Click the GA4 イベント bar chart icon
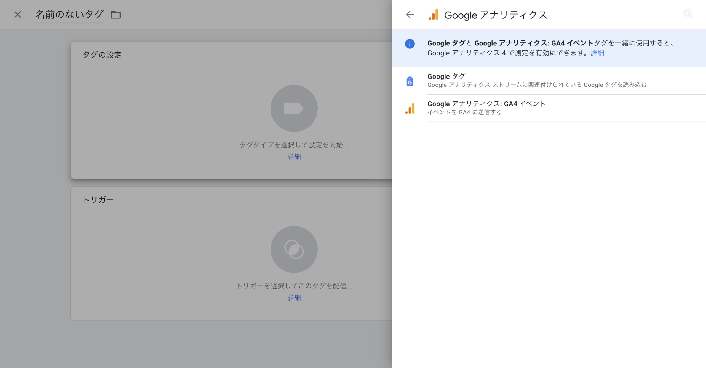 point(410,109)
